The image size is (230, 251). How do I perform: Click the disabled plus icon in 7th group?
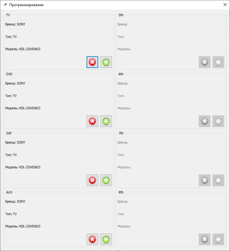coord(218,180)
